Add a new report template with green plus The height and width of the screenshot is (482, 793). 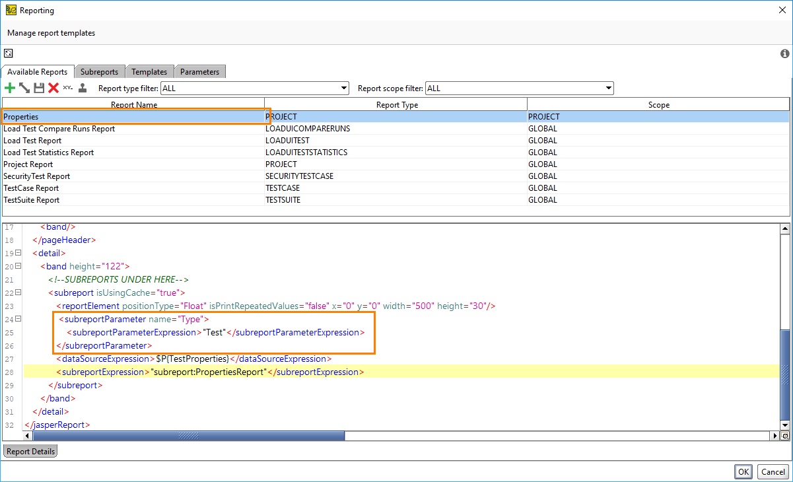click(x=10, y=87)
